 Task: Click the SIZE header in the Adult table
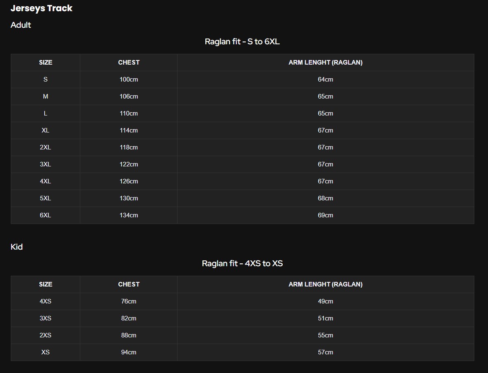pos(46,63)
